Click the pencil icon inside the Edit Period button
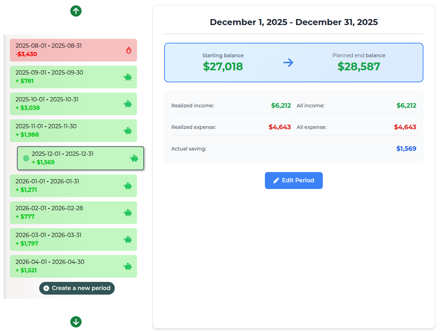Image resolution: width=445 pixels, height=331 pixels. click(277, 180)
